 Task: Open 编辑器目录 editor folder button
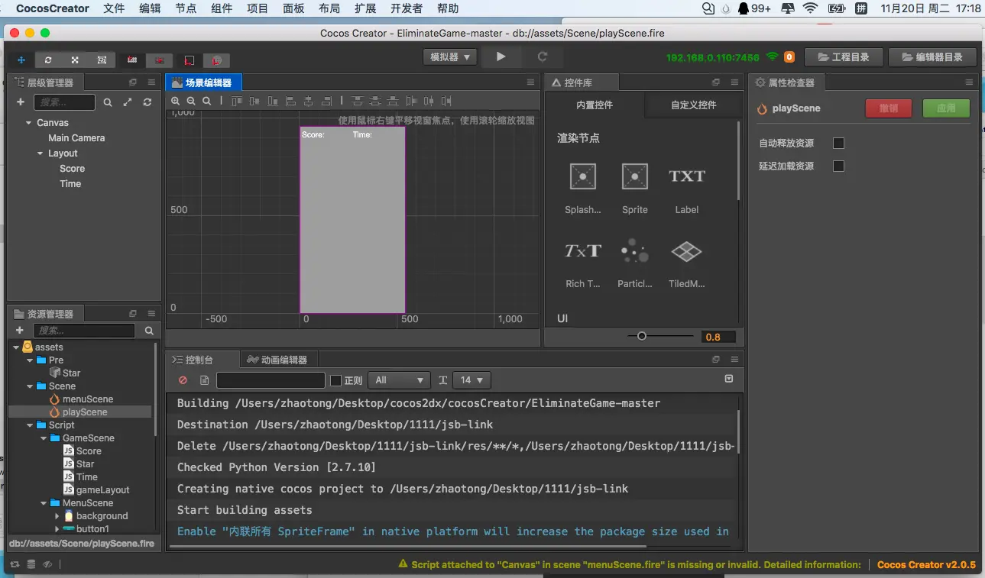coord(932,57)
